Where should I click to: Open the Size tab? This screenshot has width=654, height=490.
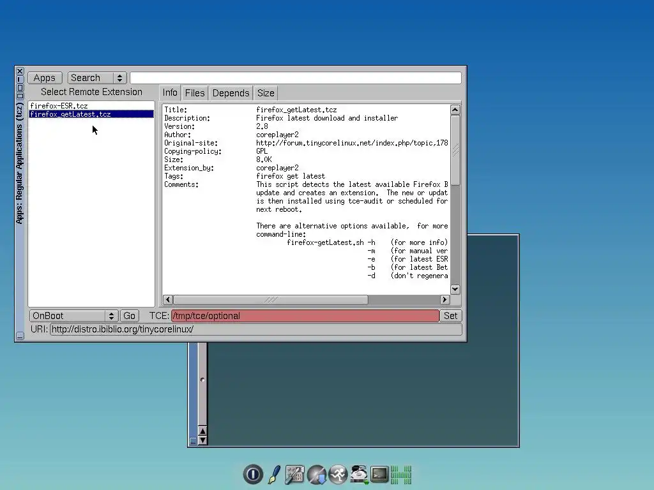click(266, 93)
